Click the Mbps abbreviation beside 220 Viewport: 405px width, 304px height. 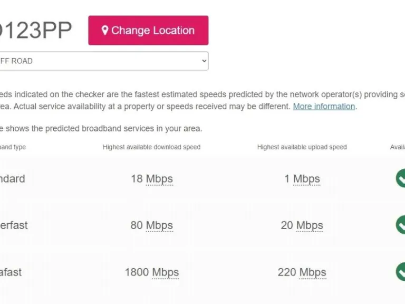(x=313, y=272)
